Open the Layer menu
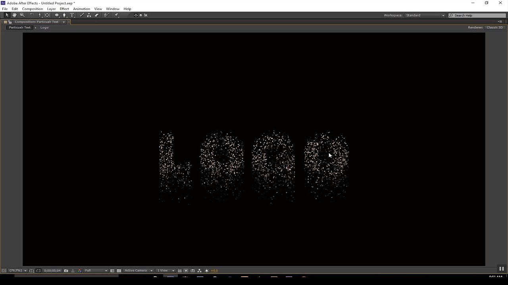The width and height of the screenshot is (508, 285). click(51, 9)
